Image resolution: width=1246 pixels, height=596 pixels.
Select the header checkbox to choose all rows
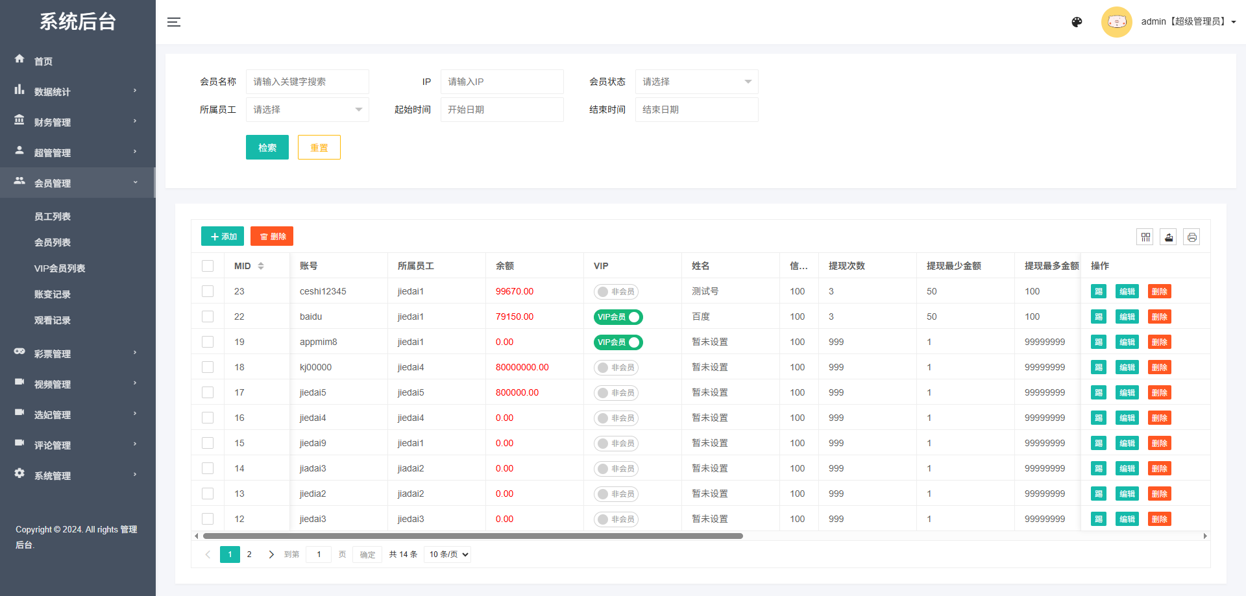pos(208,266)
